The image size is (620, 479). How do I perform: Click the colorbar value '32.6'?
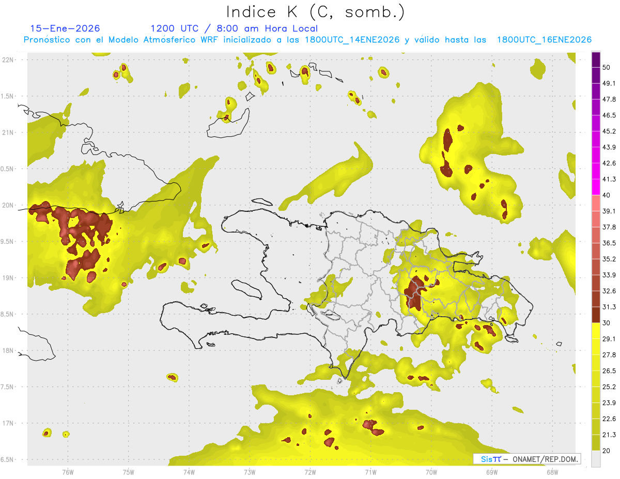(609, 291)
